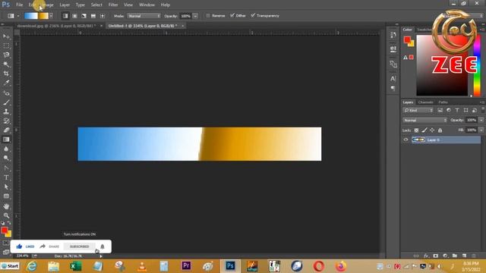Click the gradient preview in options bar
The image size is (486, 273).
(x=36, y=16)
